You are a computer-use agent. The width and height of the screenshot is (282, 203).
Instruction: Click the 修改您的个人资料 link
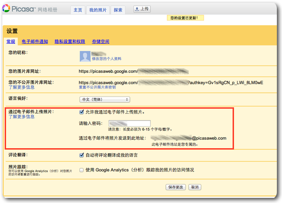click(x=106, y=59)
